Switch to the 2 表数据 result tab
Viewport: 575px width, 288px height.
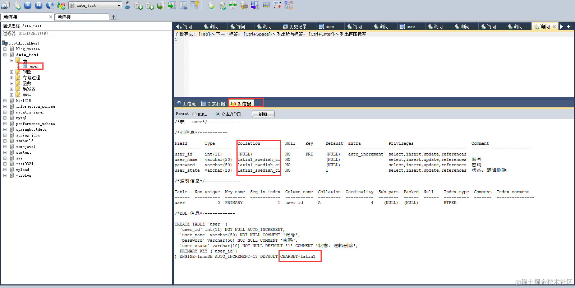213,104
